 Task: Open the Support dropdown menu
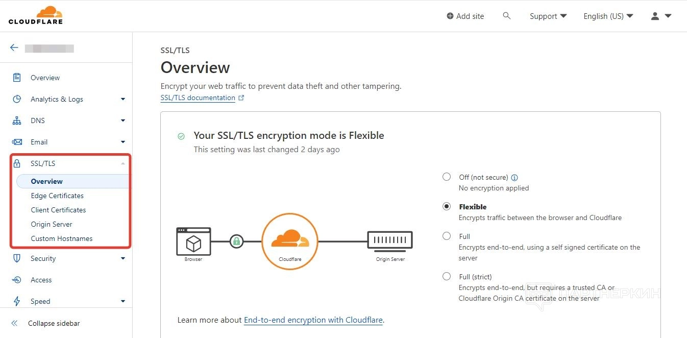pyautogui.click(x=548, y=16)
